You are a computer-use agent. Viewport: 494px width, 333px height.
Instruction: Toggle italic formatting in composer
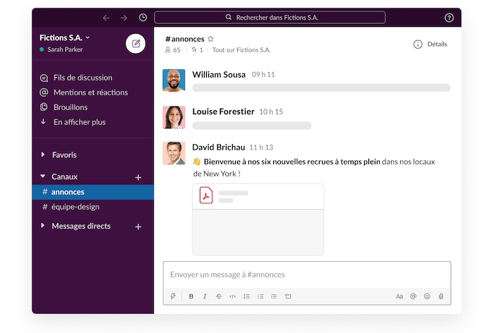[205, 296]
